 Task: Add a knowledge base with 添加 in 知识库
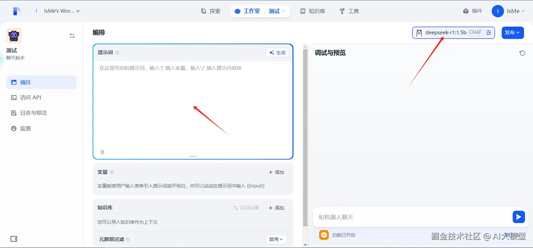tap(276, 208)
